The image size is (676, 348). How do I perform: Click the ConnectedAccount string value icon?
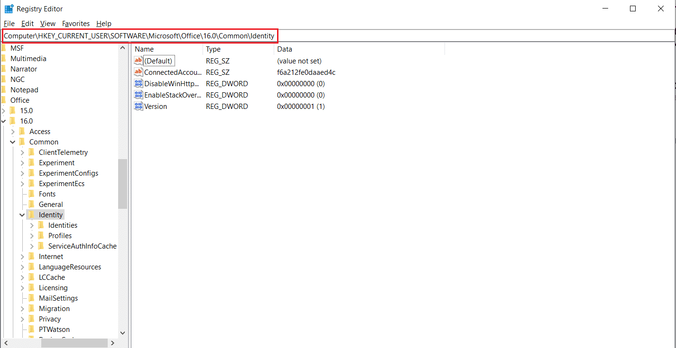coord(139,72)
